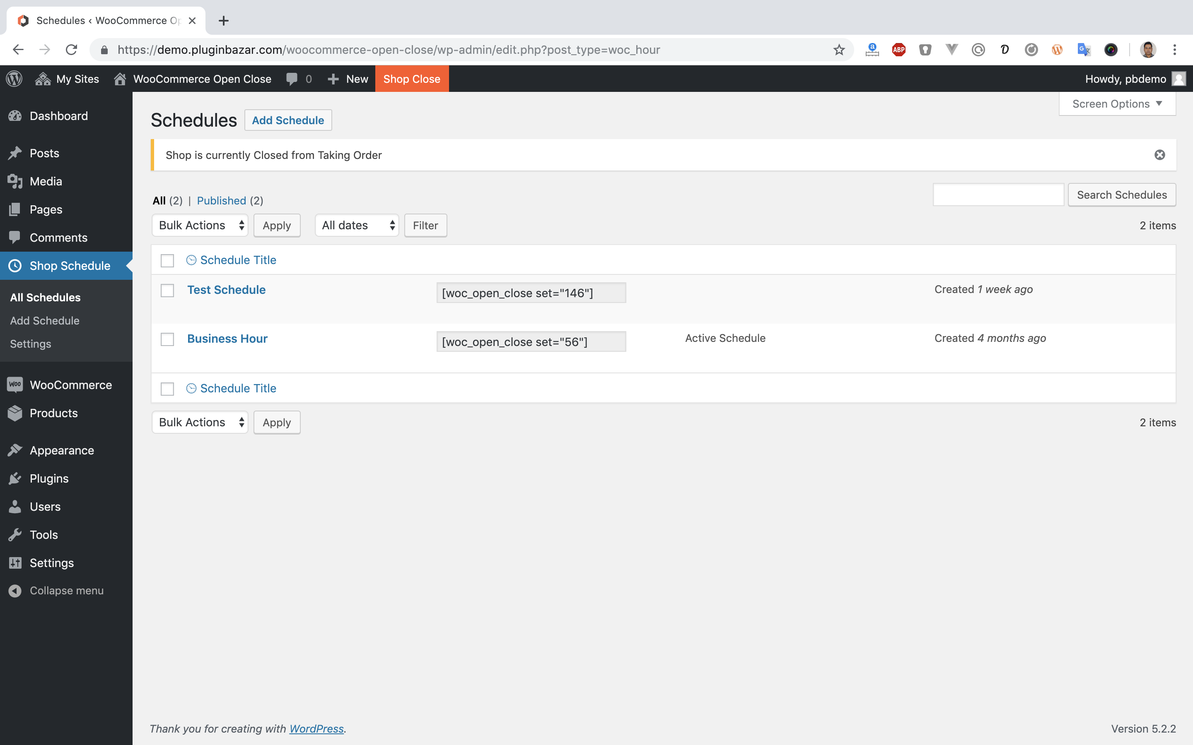Image resolution: width=1193 pixels, height=745 pixels.
Task: Click the Plugins sidebar icon
Action: 14,478
